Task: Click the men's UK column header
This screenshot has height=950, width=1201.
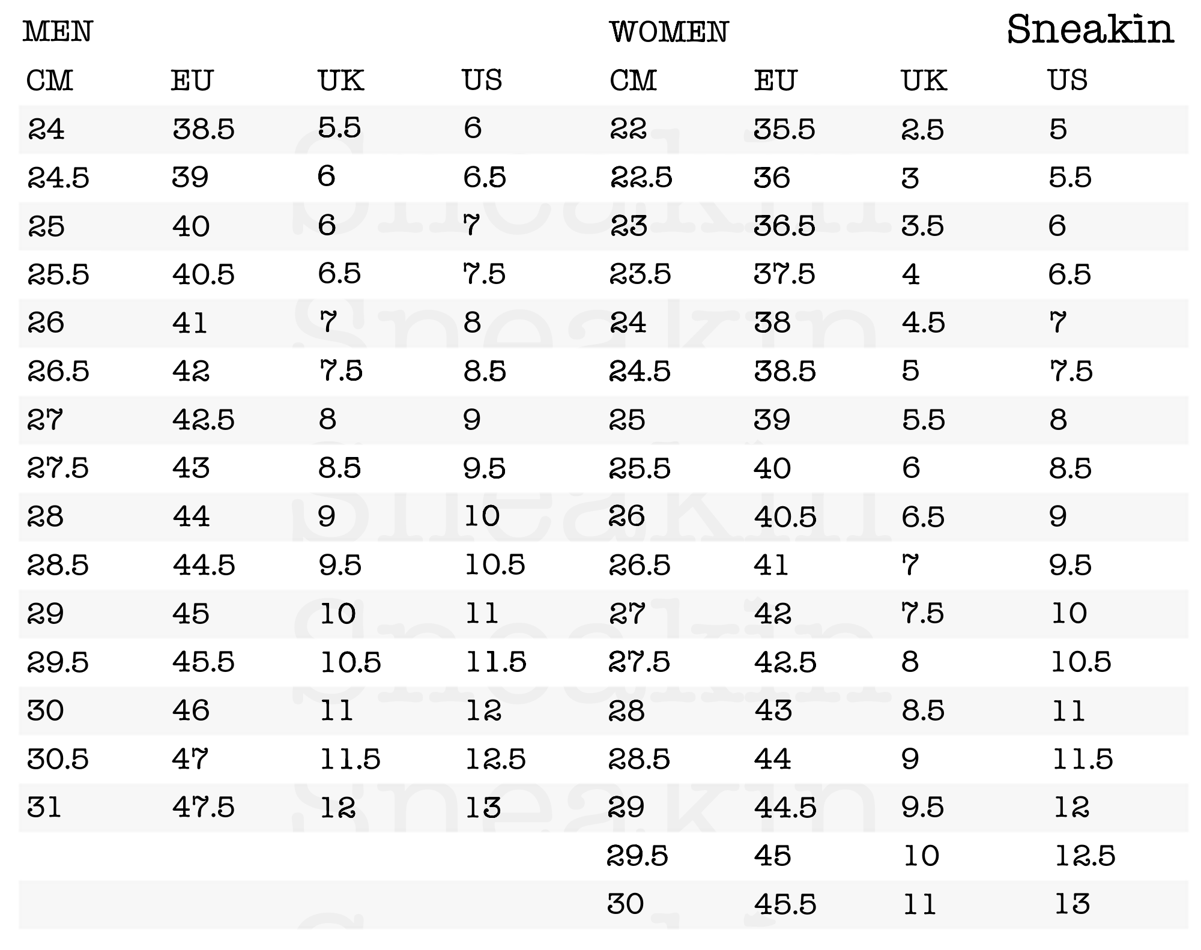Action: 341,80
